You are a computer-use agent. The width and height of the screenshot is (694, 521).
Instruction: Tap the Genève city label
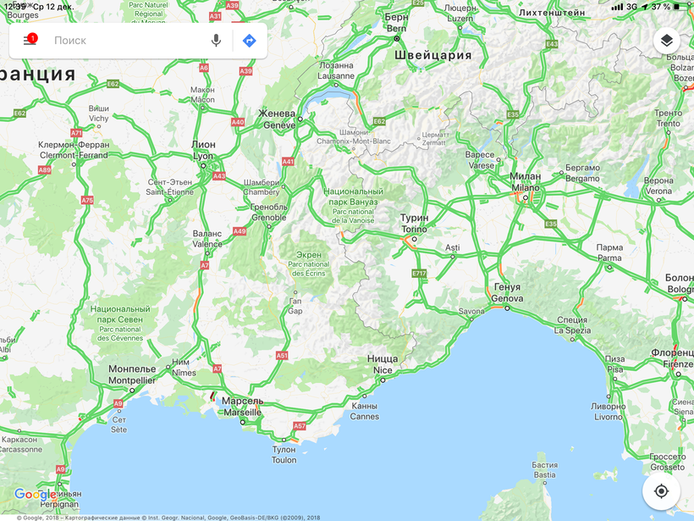point(278,119)
